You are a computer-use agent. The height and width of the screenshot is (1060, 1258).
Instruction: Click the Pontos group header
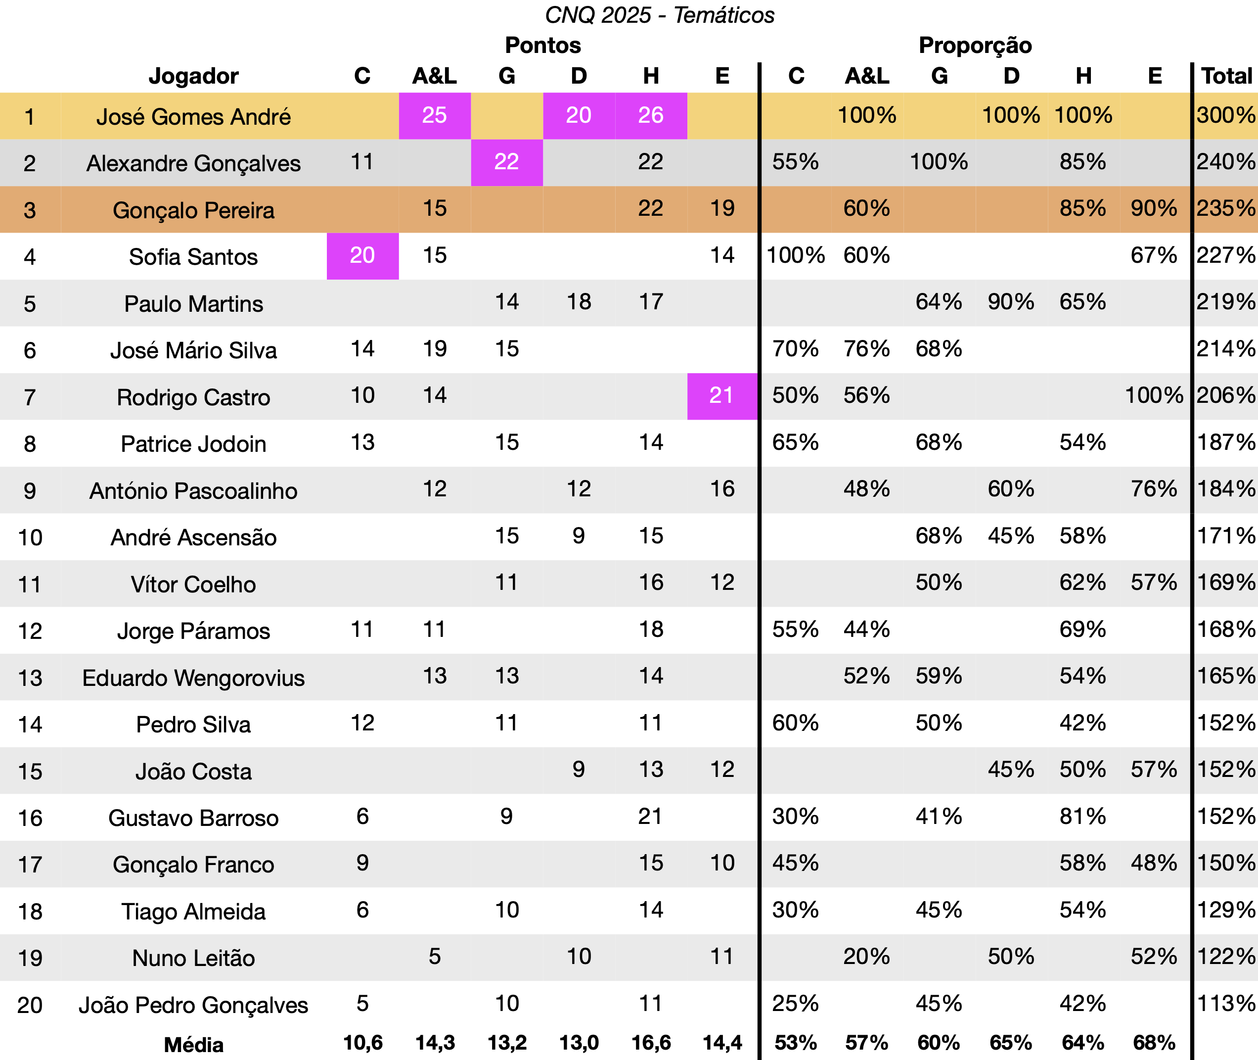click(543, 46)
